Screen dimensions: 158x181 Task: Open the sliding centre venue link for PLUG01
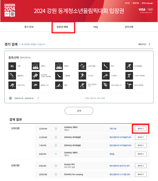point(120,166)
